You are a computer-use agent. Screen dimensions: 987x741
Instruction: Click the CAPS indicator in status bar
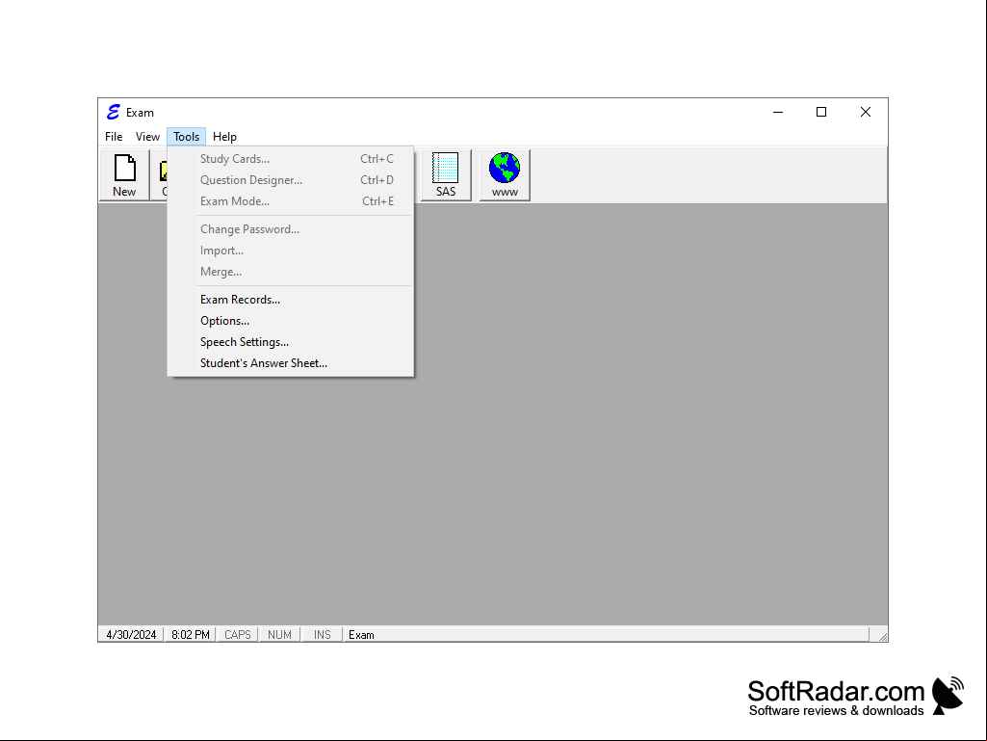[237, 634]
